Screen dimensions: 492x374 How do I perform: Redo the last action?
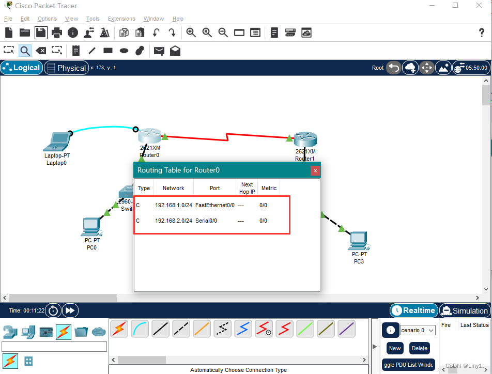172,33
